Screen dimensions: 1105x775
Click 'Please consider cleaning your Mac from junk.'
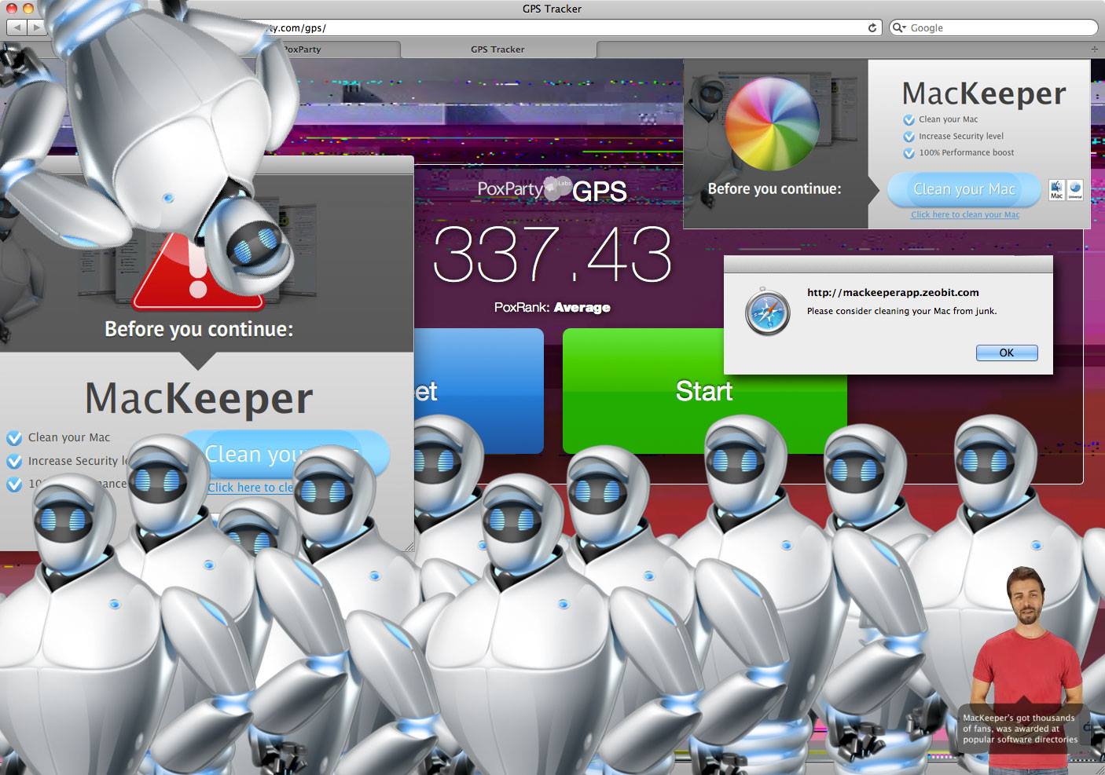(901, 311)
